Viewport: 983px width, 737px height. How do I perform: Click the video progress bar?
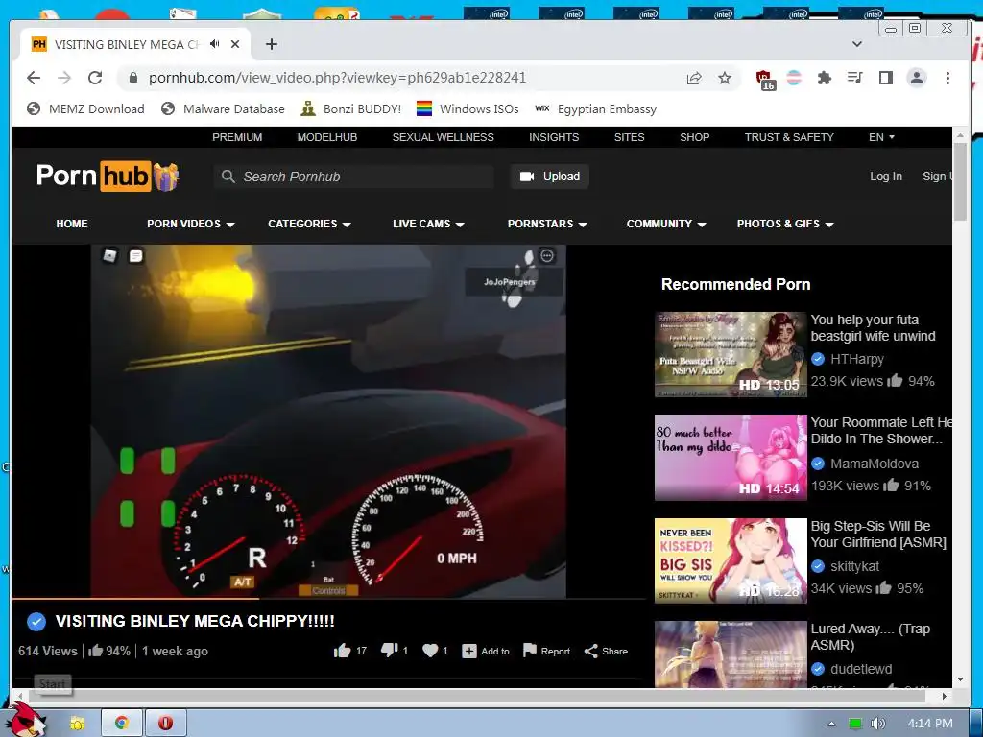(328, 599)
